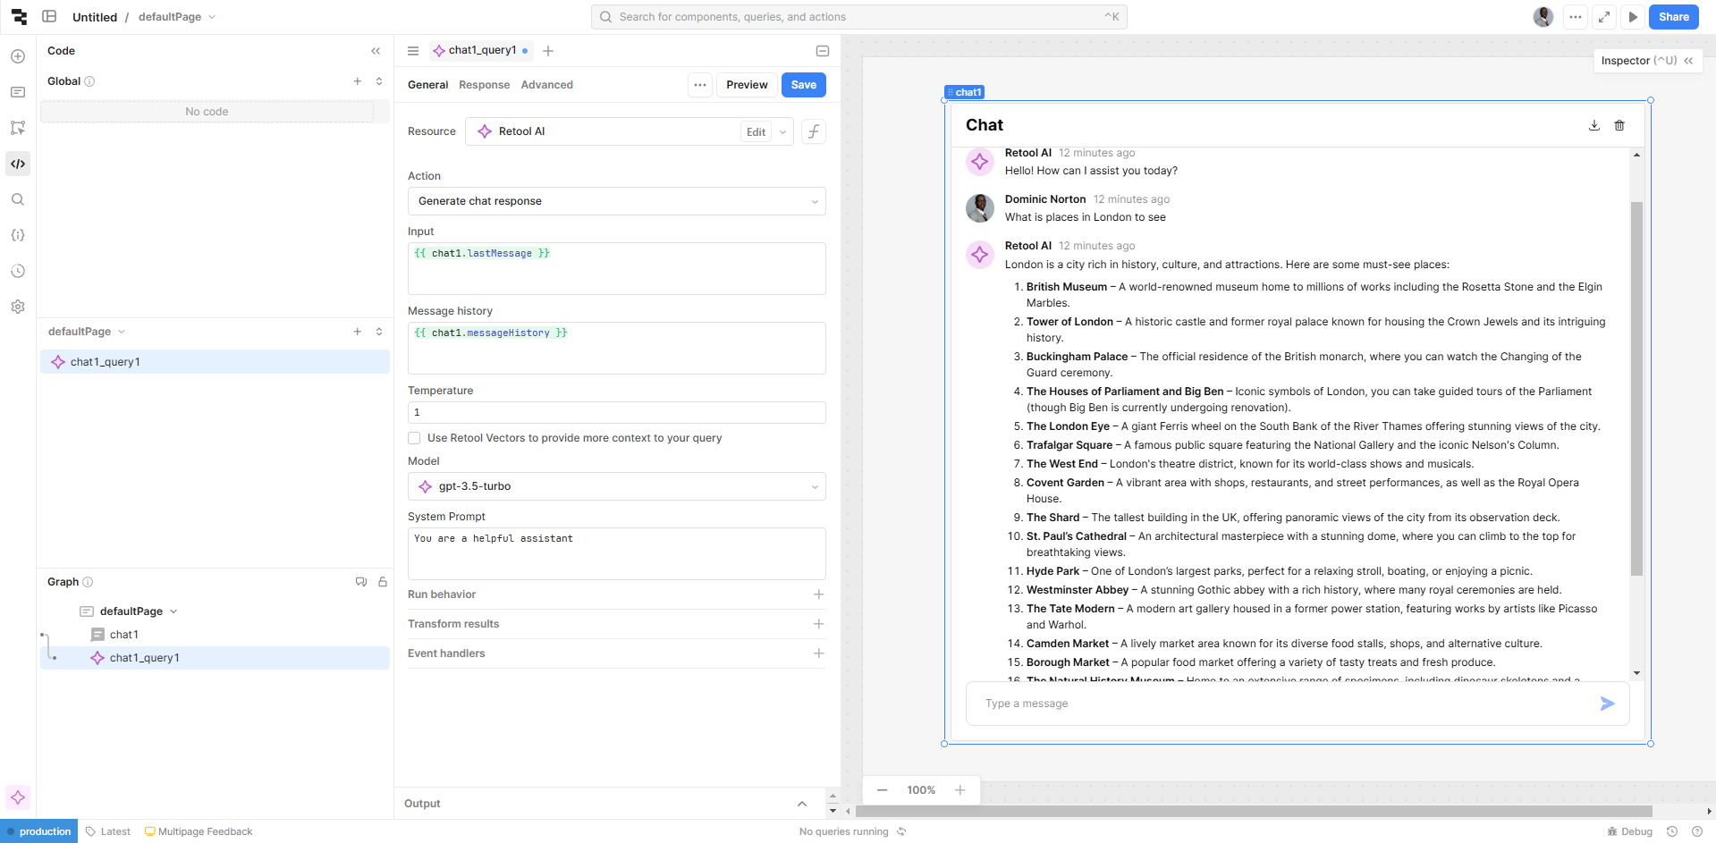Open the AI assistant sparkle icon

point(18,797)
